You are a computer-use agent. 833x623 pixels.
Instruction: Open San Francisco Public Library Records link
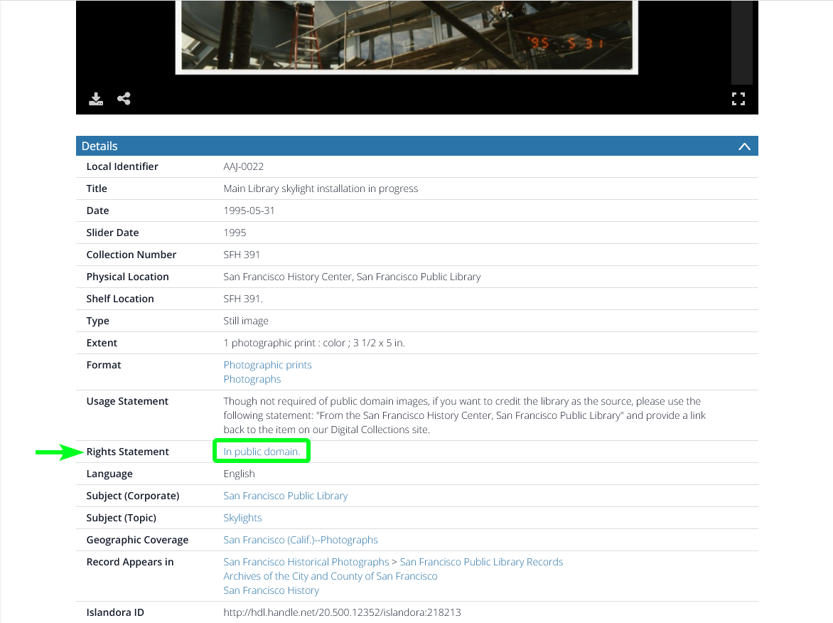pos(481,562)
